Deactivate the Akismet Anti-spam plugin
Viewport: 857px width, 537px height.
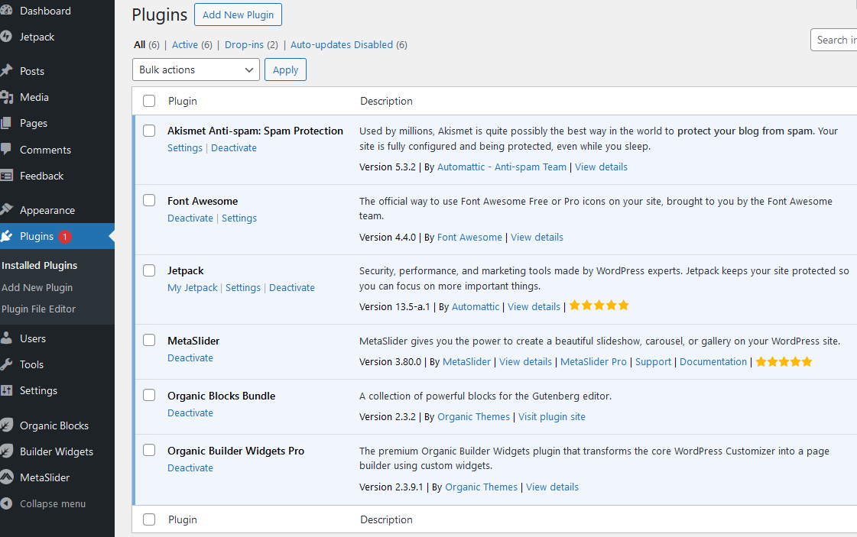[x=234, y=148]
